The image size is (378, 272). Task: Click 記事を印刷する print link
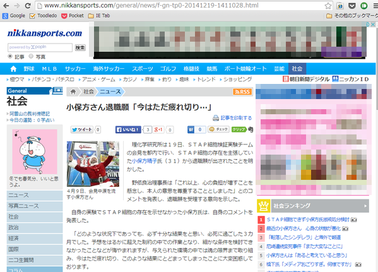232,118
